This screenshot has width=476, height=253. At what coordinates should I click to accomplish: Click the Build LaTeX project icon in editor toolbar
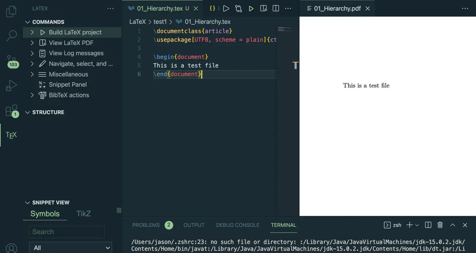[x=226, y=8]
